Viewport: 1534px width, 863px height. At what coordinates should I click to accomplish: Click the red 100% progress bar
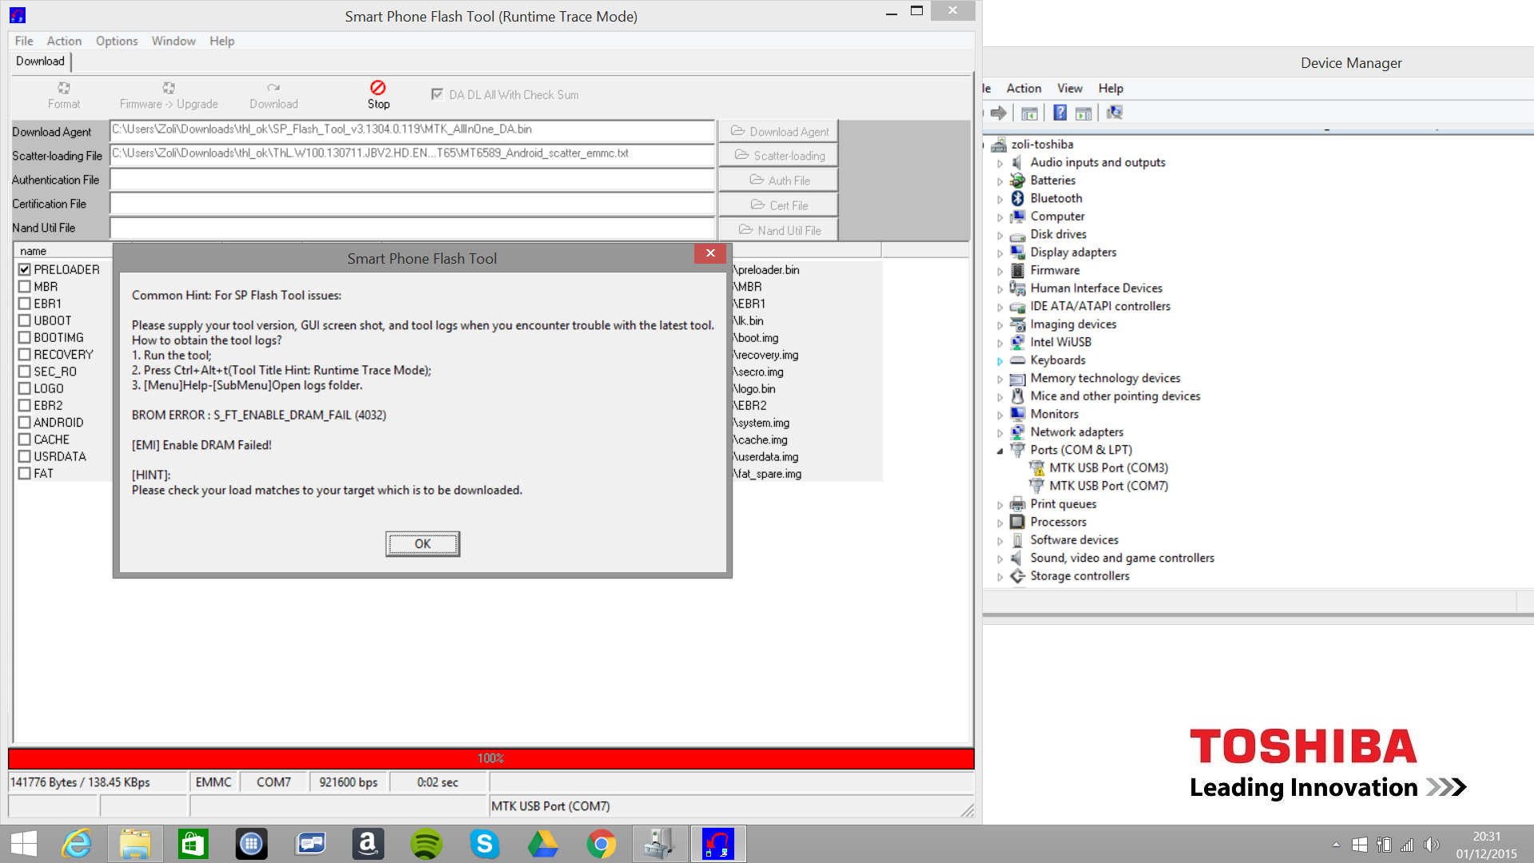coord(491,758)
